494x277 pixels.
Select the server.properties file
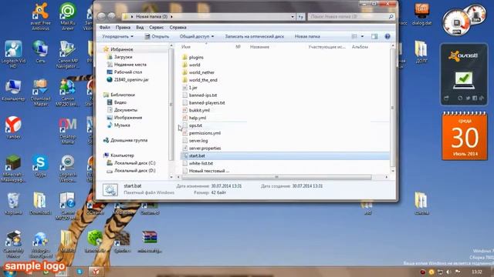pyautogui.click(x=205, y=148)
